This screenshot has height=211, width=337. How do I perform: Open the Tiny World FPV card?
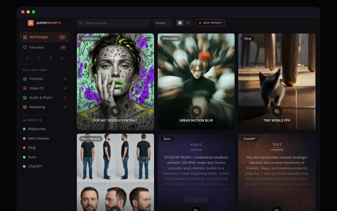click(277, 82)
